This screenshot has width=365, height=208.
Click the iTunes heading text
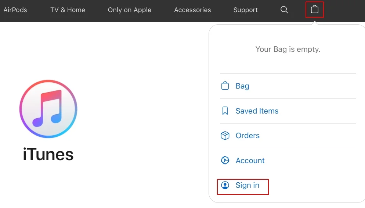(x=48, y=154)
